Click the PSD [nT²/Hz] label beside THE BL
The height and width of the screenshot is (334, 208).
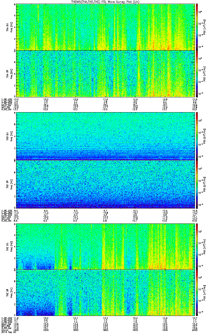pyautogui.click(x=204, y=246)
